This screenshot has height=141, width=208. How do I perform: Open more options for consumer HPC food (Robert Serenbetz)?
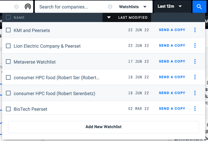pyautogui.click(x=195, y=93)
